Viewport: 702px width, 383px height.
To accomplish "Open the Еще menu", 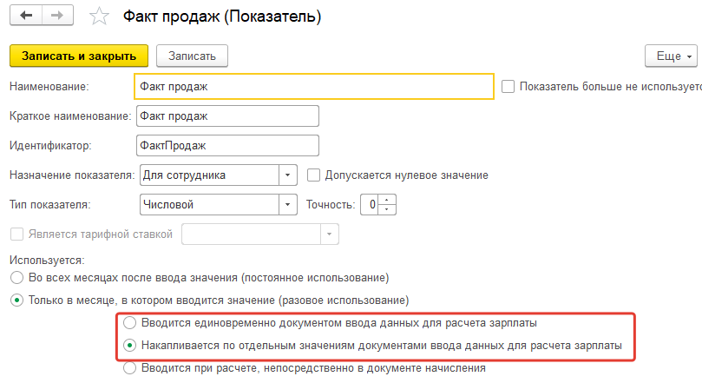I will tap(672, 56).
